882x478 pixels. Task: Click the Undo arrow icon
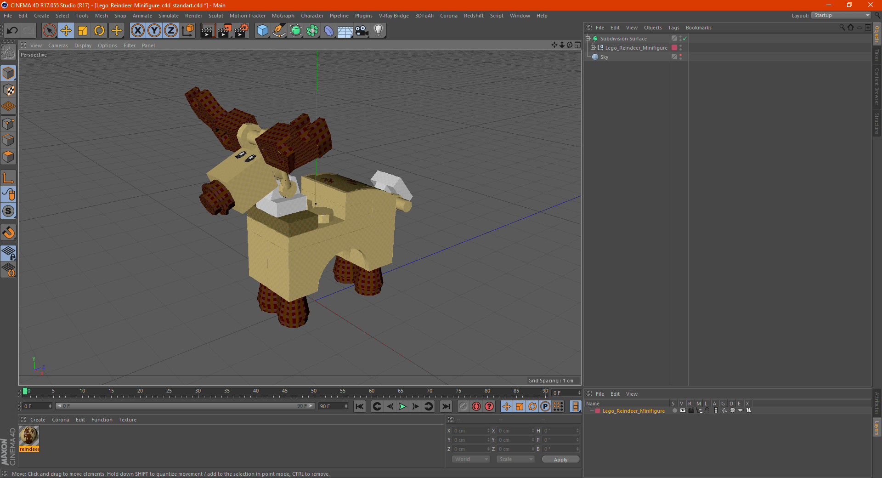(12, 31)
